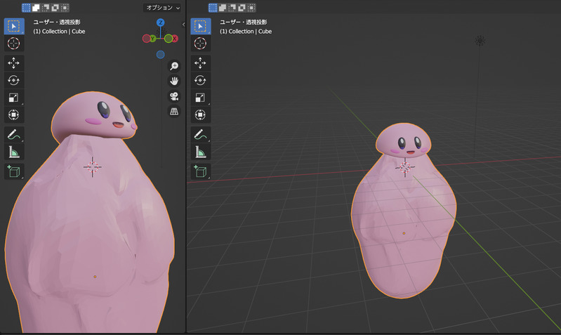Open the オプション dropdown in left viewport header
The image size is (561, 335).
click(162, 8)
